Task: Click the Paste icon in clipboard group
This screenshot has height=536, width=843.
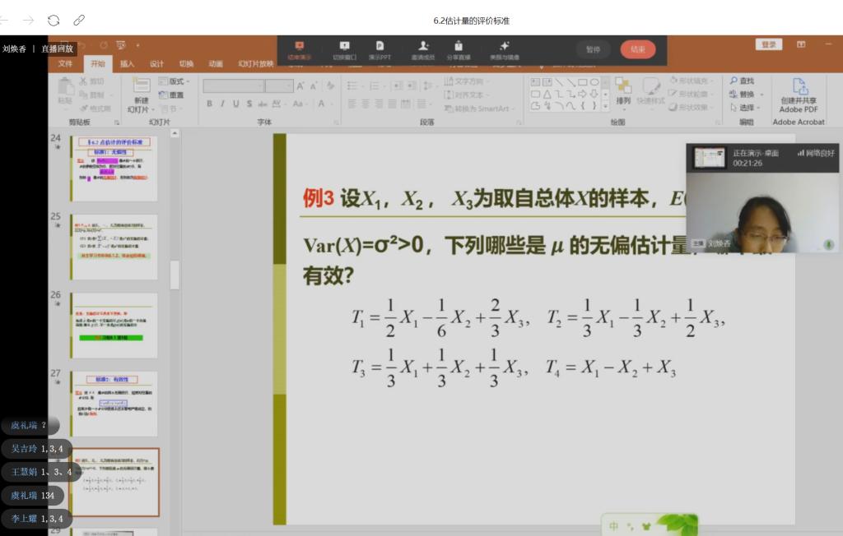Action: pyautogui.click(x=65, y=90)
